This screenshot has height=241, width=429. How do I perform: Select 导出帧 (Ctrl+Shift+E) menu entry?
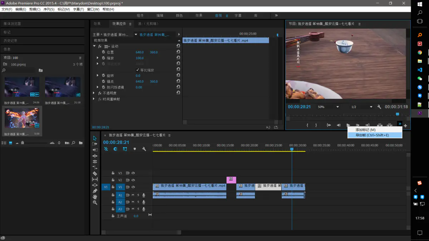point(375,135)
